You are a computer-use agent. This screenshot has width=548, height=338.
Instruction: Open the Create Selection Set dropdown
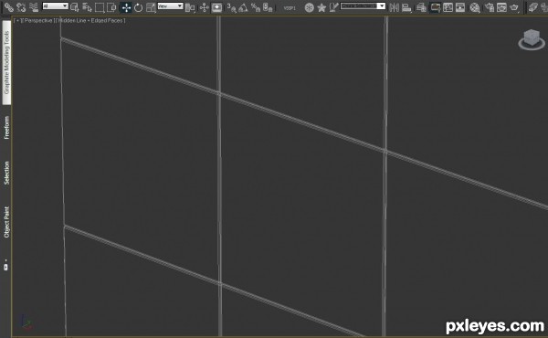tap(364, 6)
